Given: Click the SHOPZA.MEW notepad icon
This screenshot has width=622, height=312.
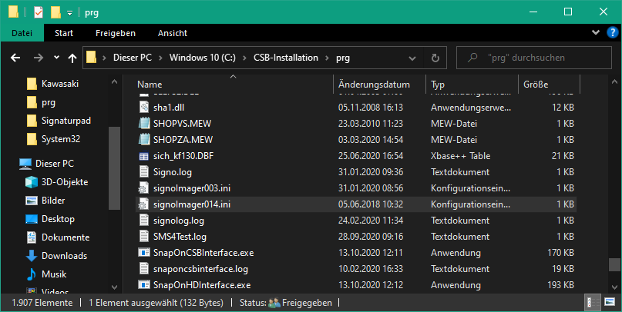Looking at the screenshot, I should 143,140.
